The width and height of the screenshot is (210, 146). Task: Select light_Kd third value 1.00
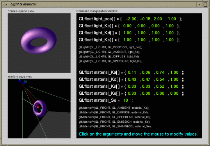155,33
